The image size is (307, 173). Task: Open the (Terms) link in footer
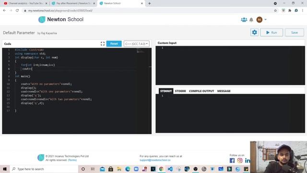[72, 160]
